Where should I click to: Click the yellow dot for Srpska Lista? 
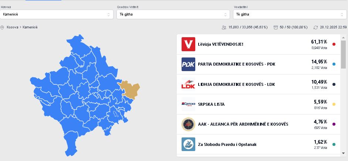click(x=334, y=104)
